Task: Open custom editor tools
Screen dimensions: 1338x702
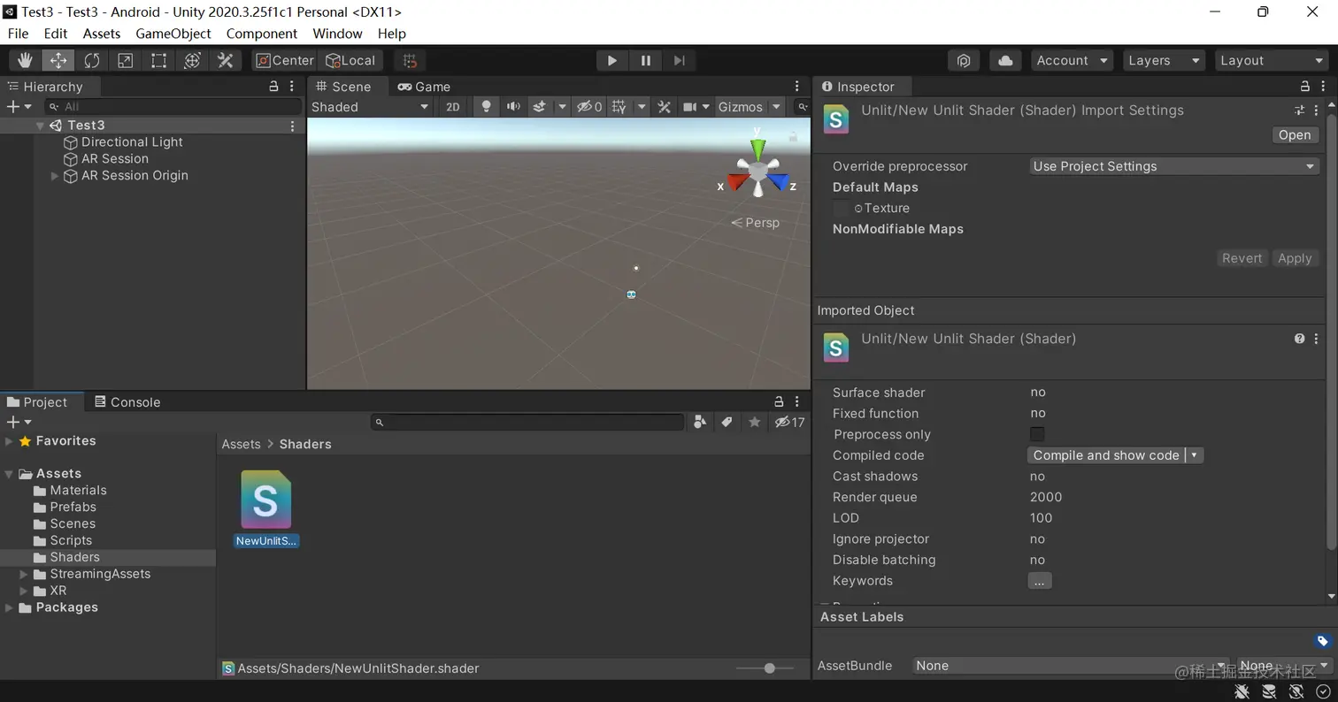Action: 226,60
